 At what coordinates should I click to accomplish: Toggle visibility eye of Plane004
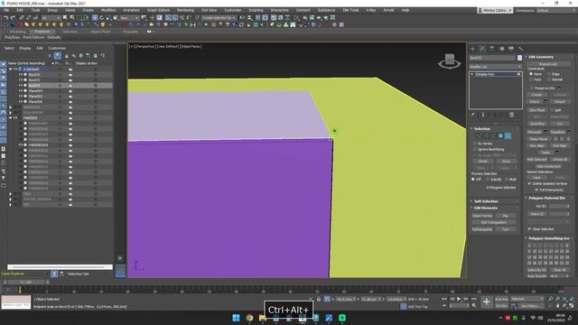pos(21,90)
